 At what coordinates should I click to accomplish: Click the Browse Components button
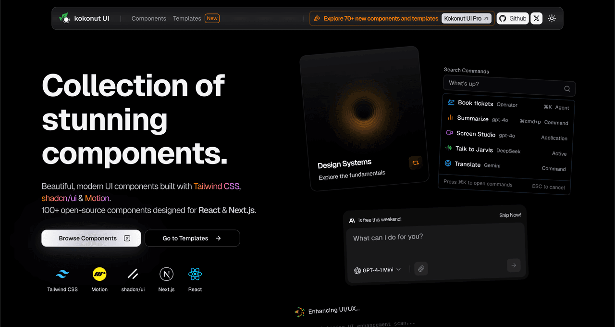point(91,238)
